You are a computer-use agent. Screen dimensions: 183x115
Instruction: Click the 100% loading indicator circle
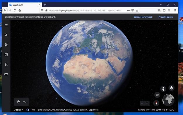click(28, 110)
